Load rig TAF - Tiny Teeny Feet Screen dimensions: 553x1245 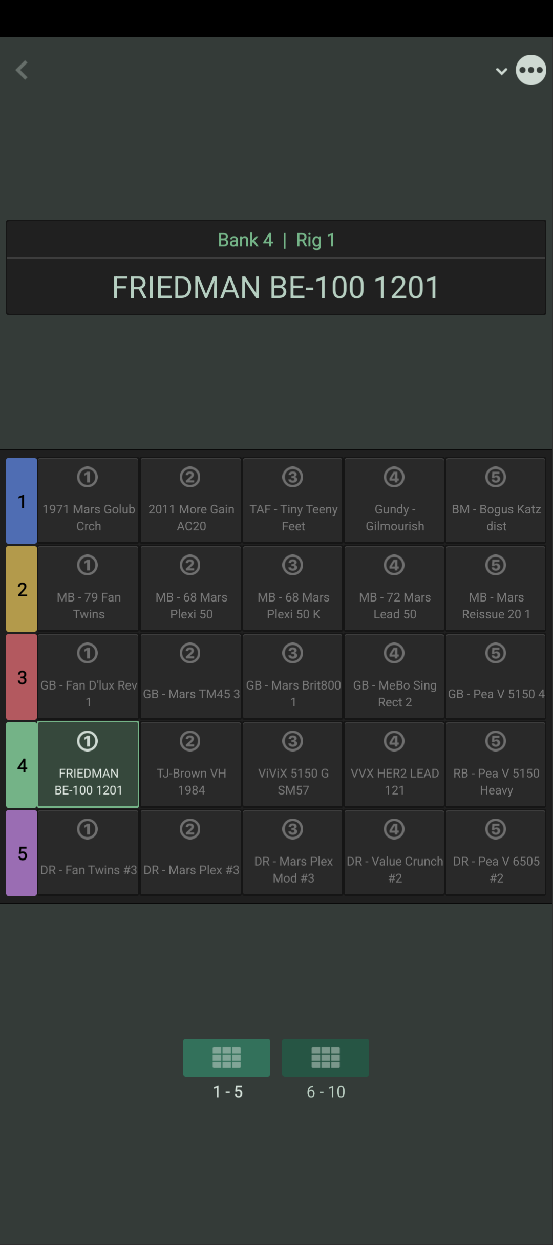click(x=293, y=501)
